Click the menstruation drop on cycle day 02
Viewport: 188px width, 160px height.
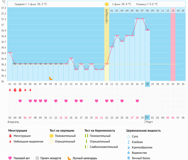[15, 90]
